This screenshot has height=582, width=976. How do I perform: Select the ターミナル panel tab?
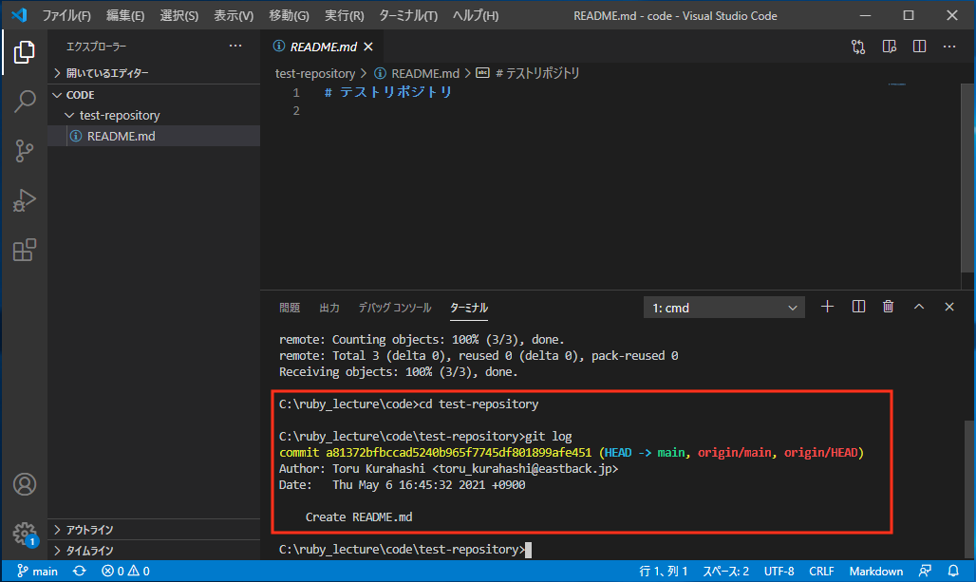(469, 308)
